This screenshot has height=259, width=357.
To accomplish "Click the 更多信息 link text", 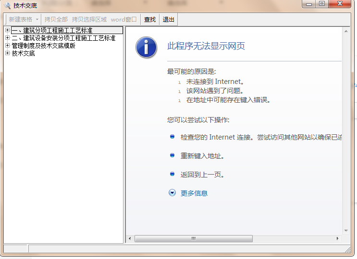I will point(194,193).
